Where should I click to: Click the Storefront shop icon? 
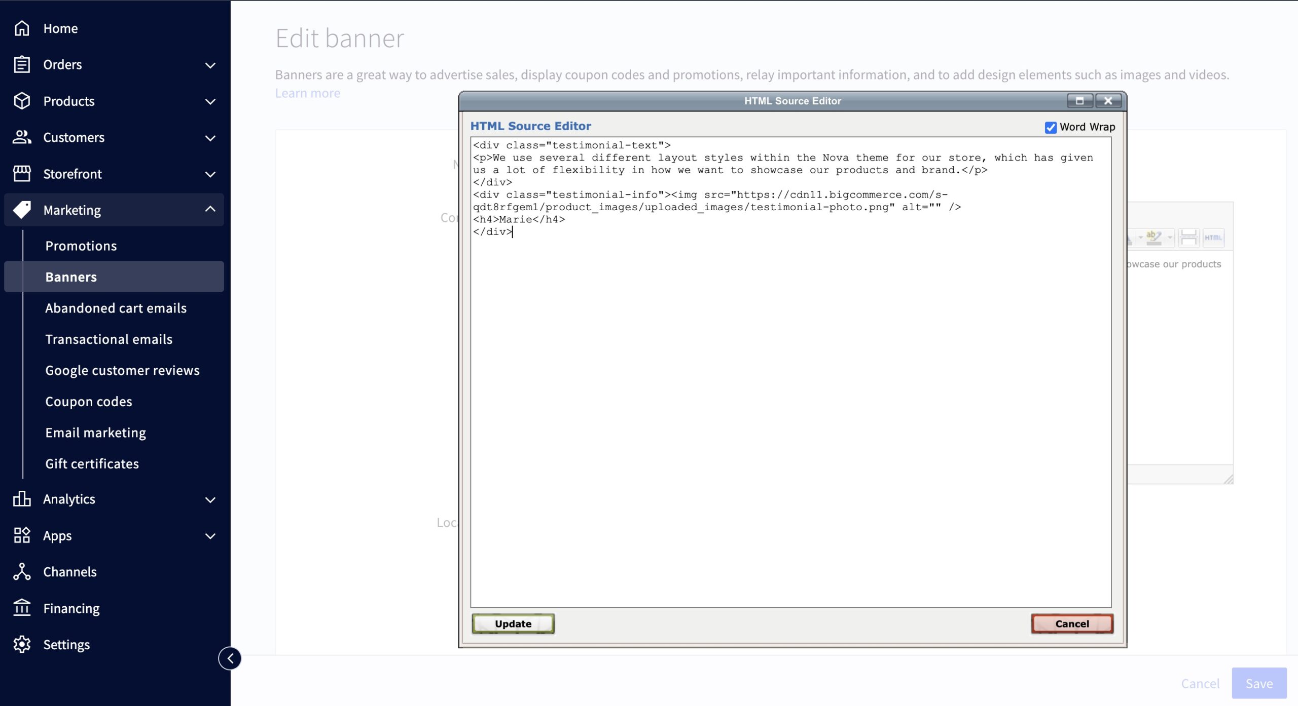tap(22, 174)
